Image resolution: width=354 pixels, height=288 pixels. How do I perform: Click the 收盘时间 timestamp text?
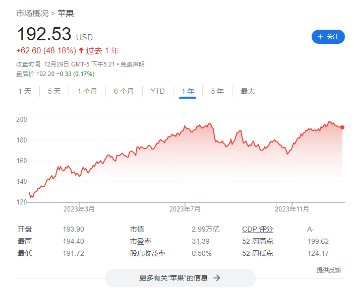pyautogui.click(x=67, y=64)
